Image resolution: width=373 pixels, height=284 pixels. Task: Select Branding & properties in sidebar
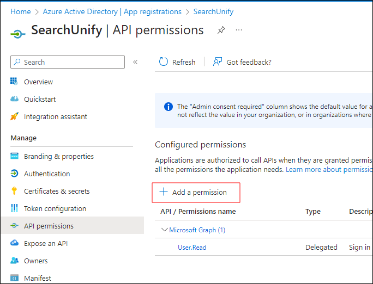[59, 156]
